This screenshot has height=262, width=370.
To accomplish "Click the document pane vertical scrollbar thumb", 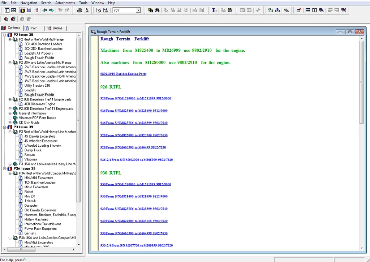I will 361,82.
